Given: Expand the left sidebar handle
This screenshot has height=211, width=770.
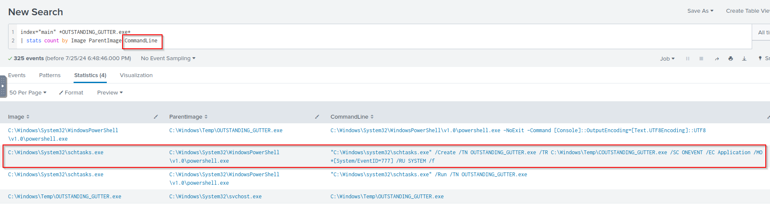Looking at the screenshot, I should 3,86.
